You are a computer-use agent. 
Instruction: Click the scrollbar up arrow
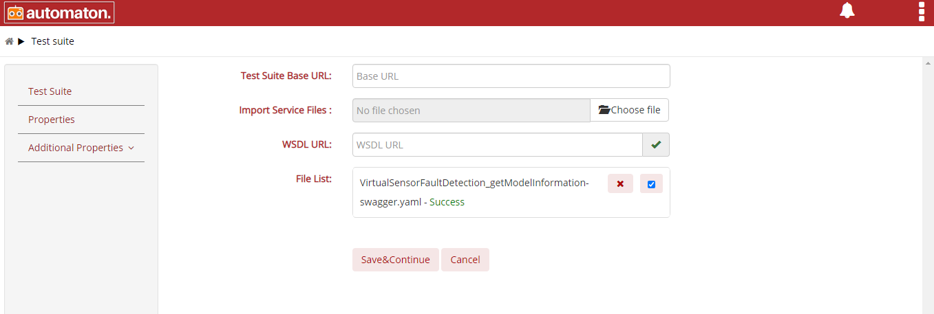(x=928, y=62)
